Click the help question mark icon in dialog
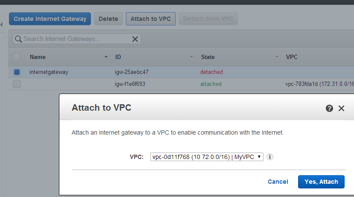Screen dimensions: 354x197 (x=329, y=109)
